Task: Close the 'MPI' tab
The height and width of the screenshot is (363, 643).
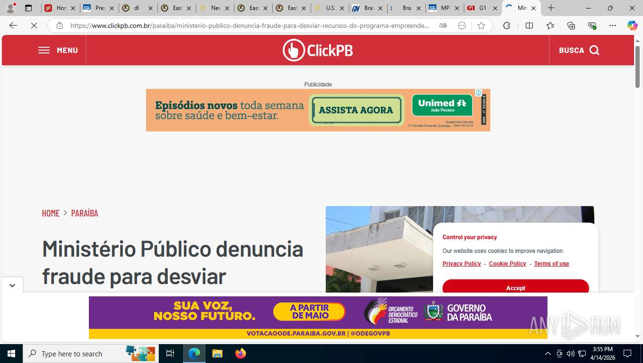Action: [457, 8]
